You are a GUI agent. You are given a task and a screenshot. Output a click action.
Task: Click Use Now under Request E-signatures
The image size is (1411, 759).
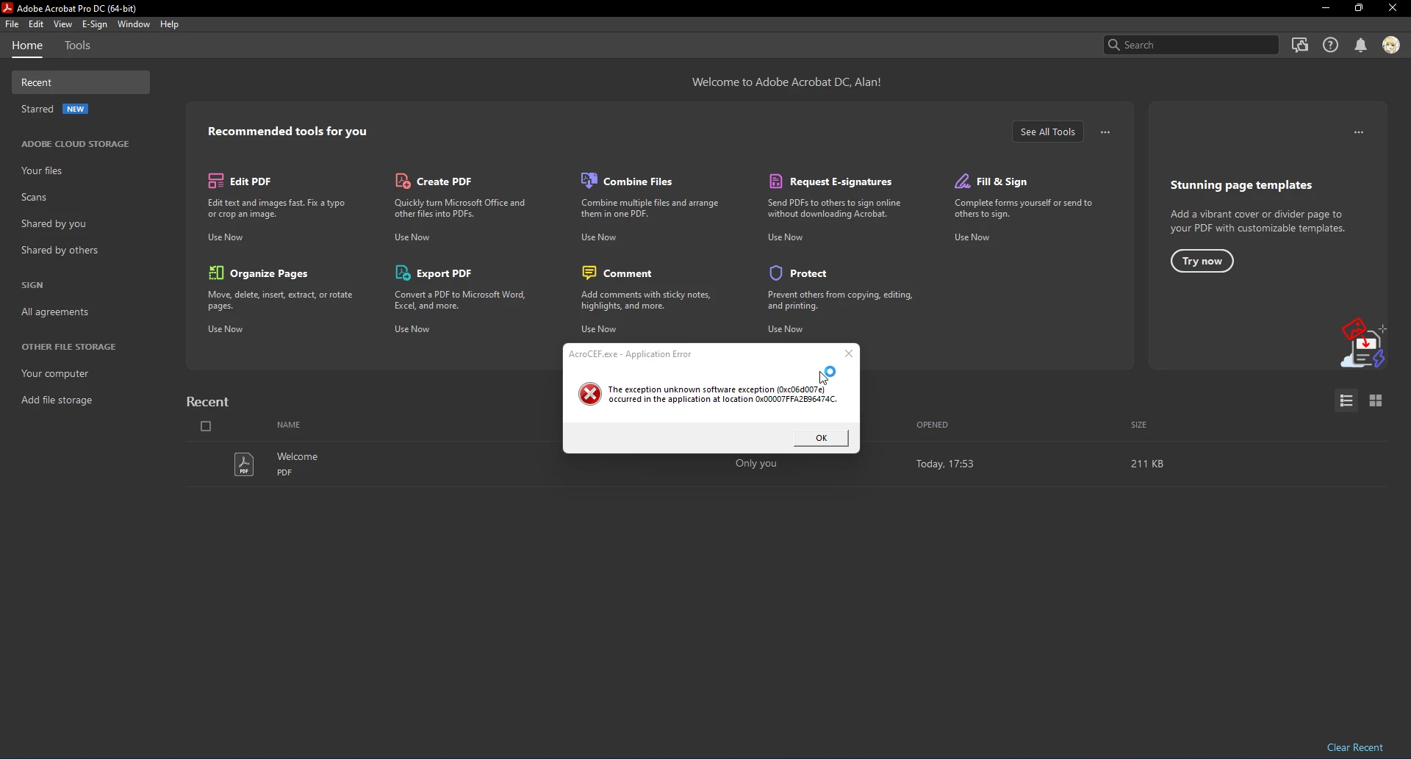coord(785,237)
